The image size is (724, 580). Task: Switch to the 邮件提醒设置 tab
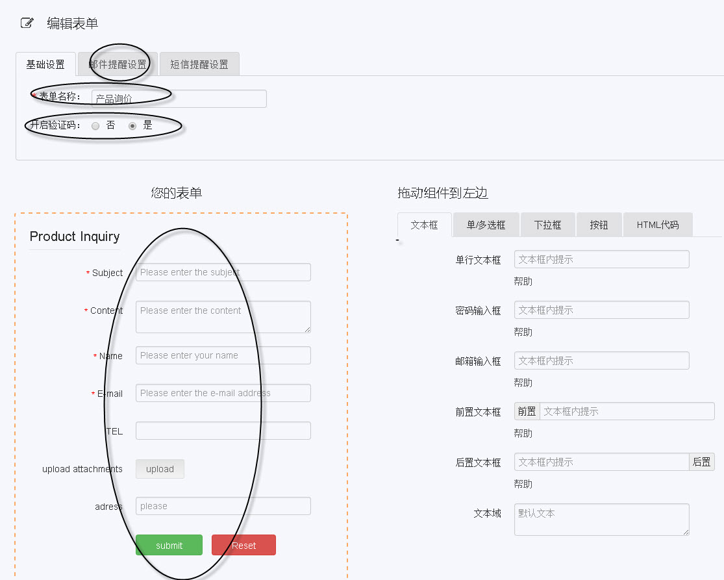tap(116, 63)
